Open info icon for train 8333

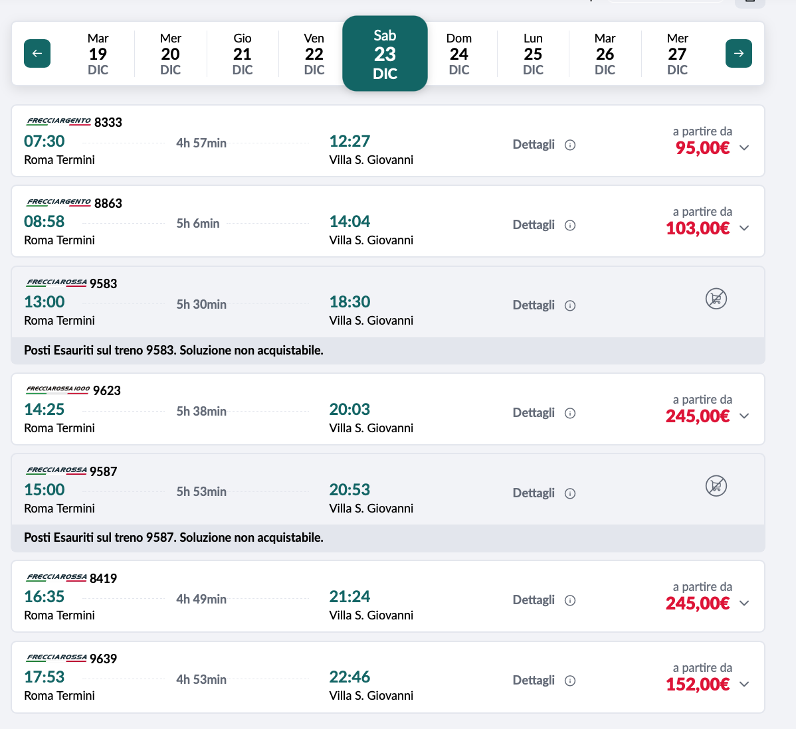coord(570,145)
